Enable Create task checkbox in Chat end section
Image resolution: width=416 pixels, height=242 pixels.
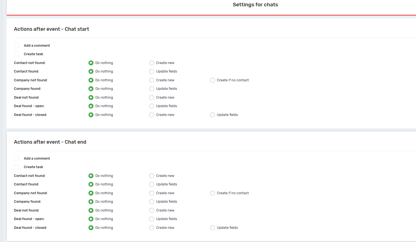click(x=17, y=167)
